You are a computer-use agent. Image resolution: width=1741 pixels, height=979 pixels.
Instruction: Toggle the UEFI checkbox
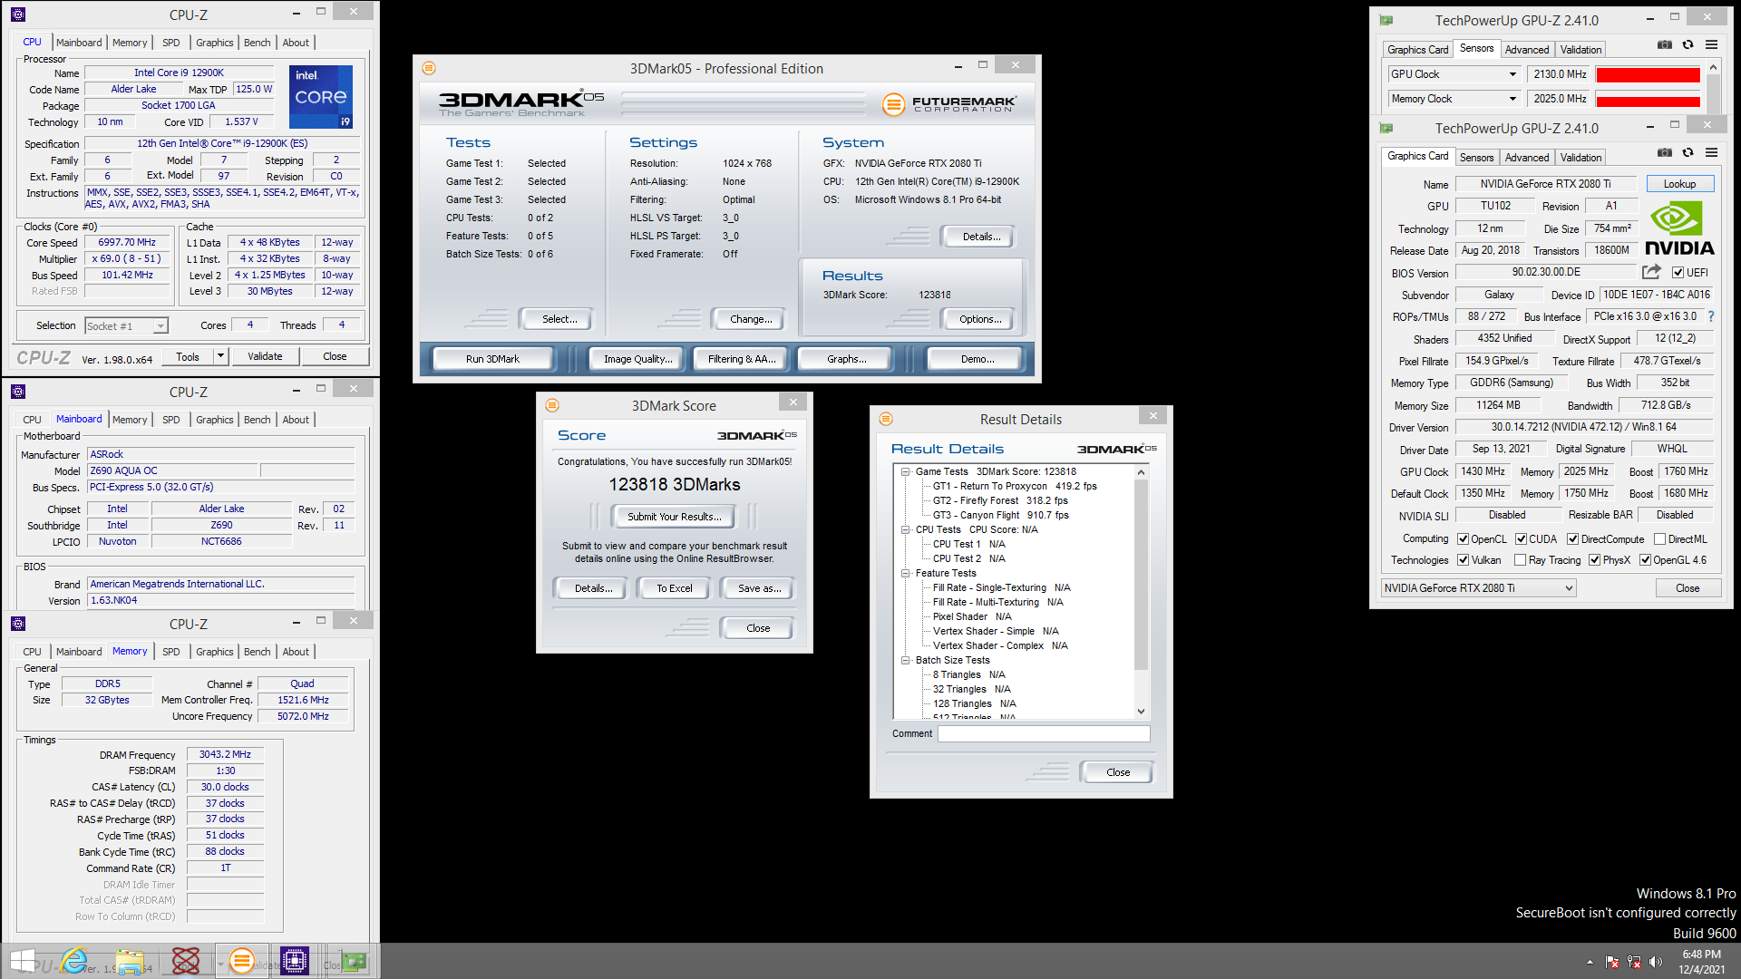pyautogui.click(x=1678, y=273)
